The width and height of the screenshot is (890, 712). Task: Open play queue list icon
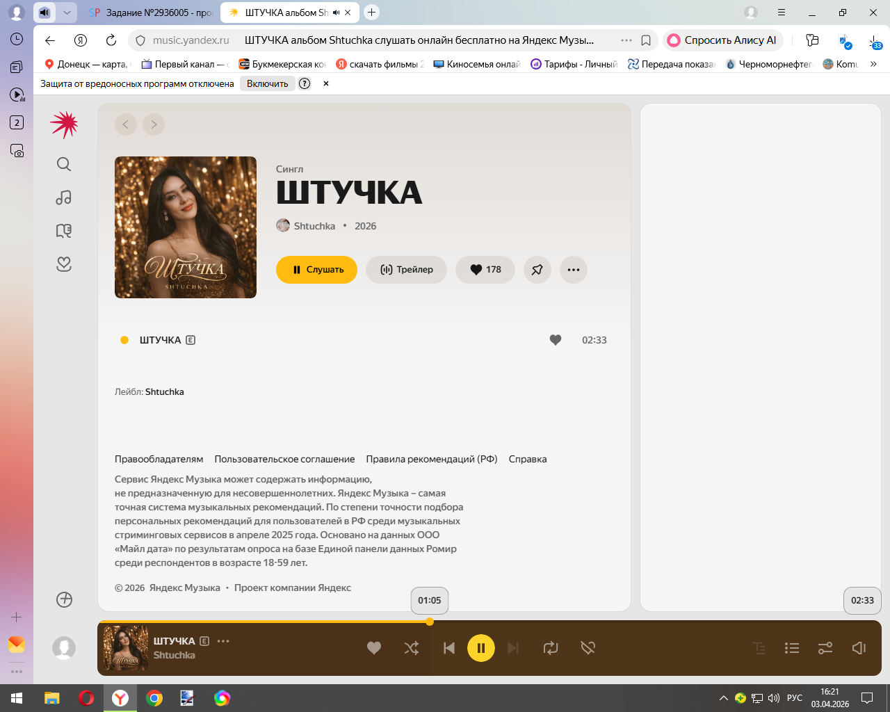coord(792,648)
